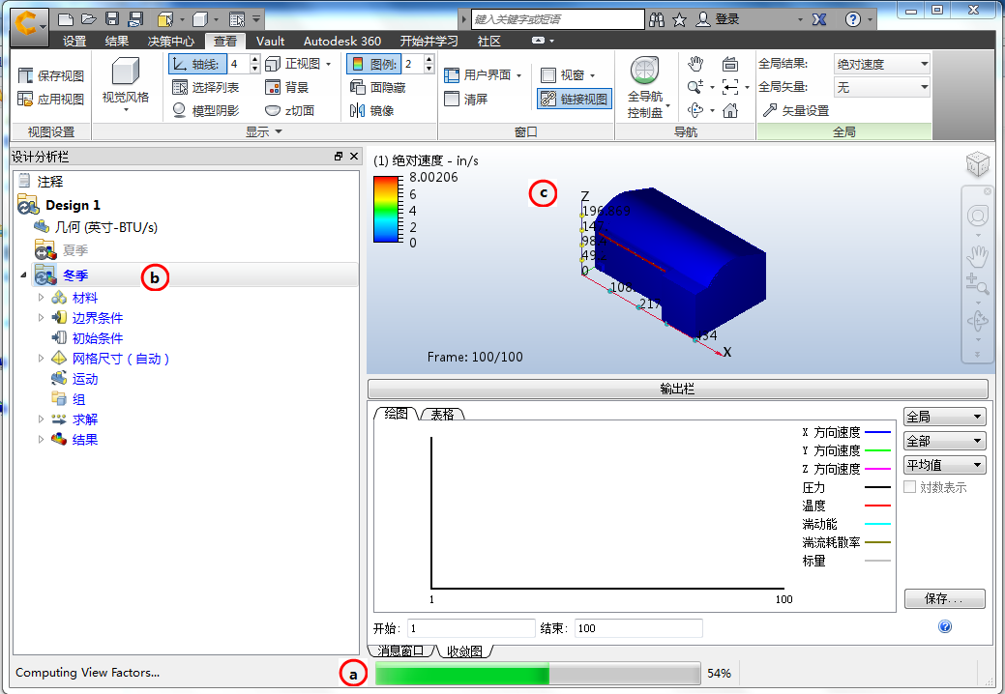Switch to the Autodesk 360 ribbon tab
This screenshot has height=694, width=1005.
click(342, 41)
